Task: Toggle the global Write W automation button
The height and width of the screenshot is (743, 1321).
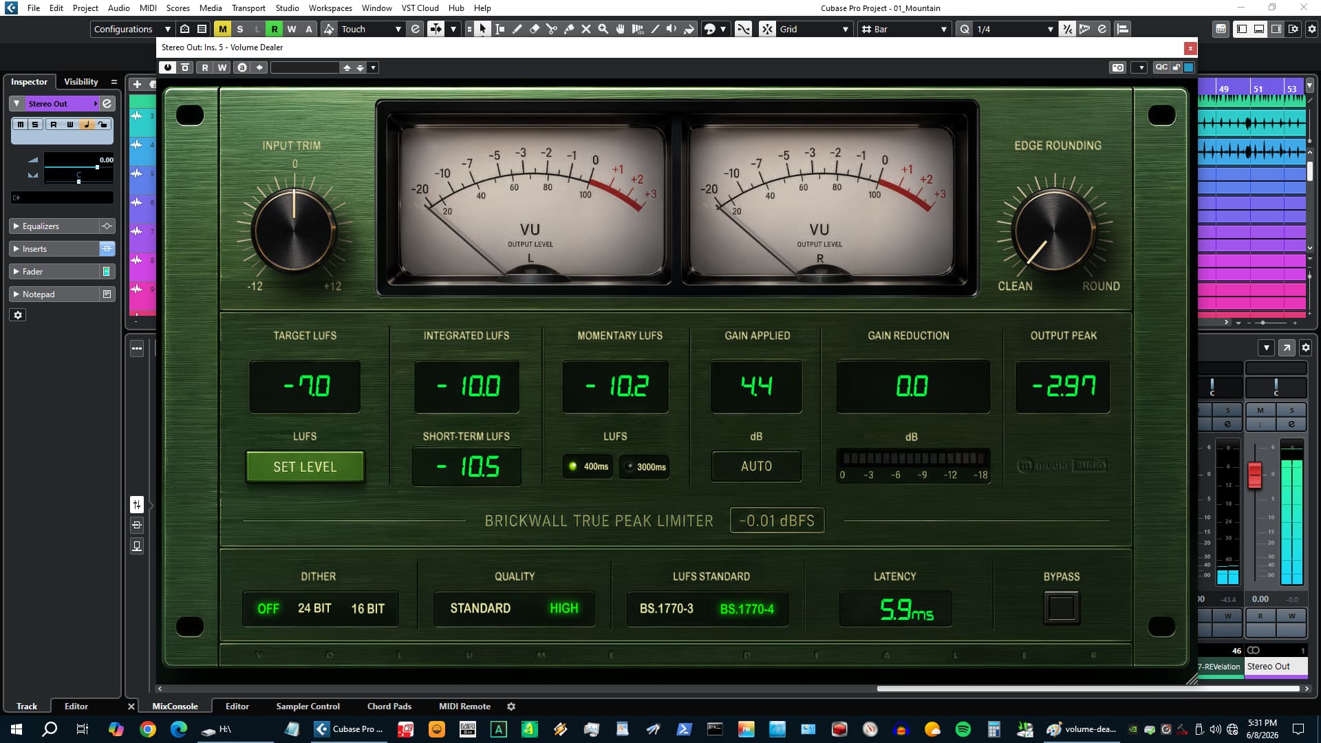Action: pos(292,29)
